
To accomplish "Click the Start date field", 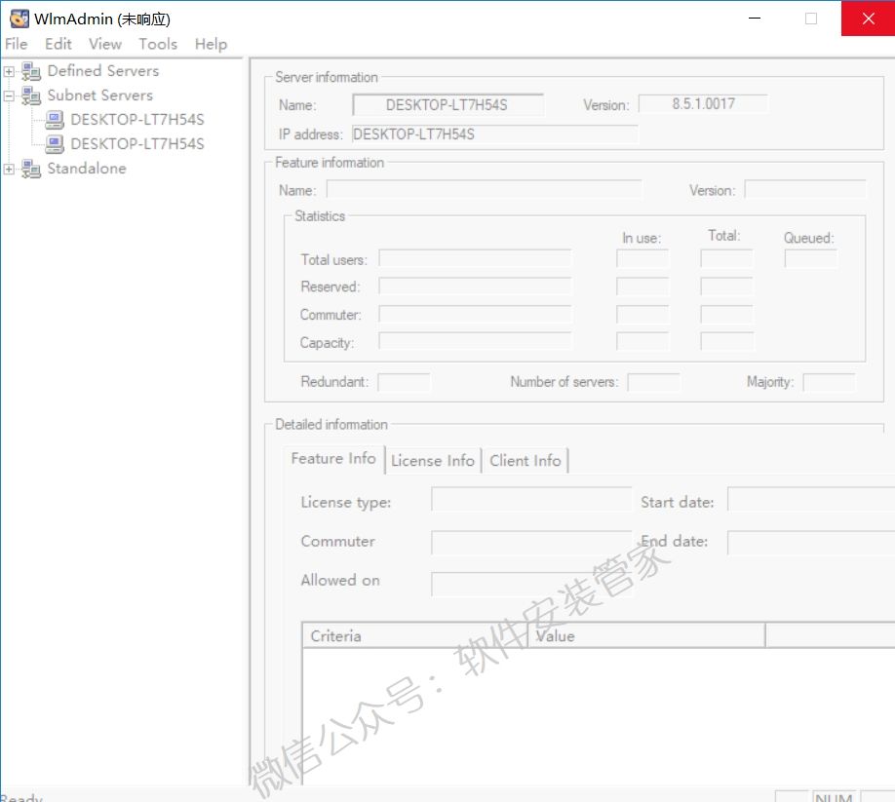I will [811, 500].
